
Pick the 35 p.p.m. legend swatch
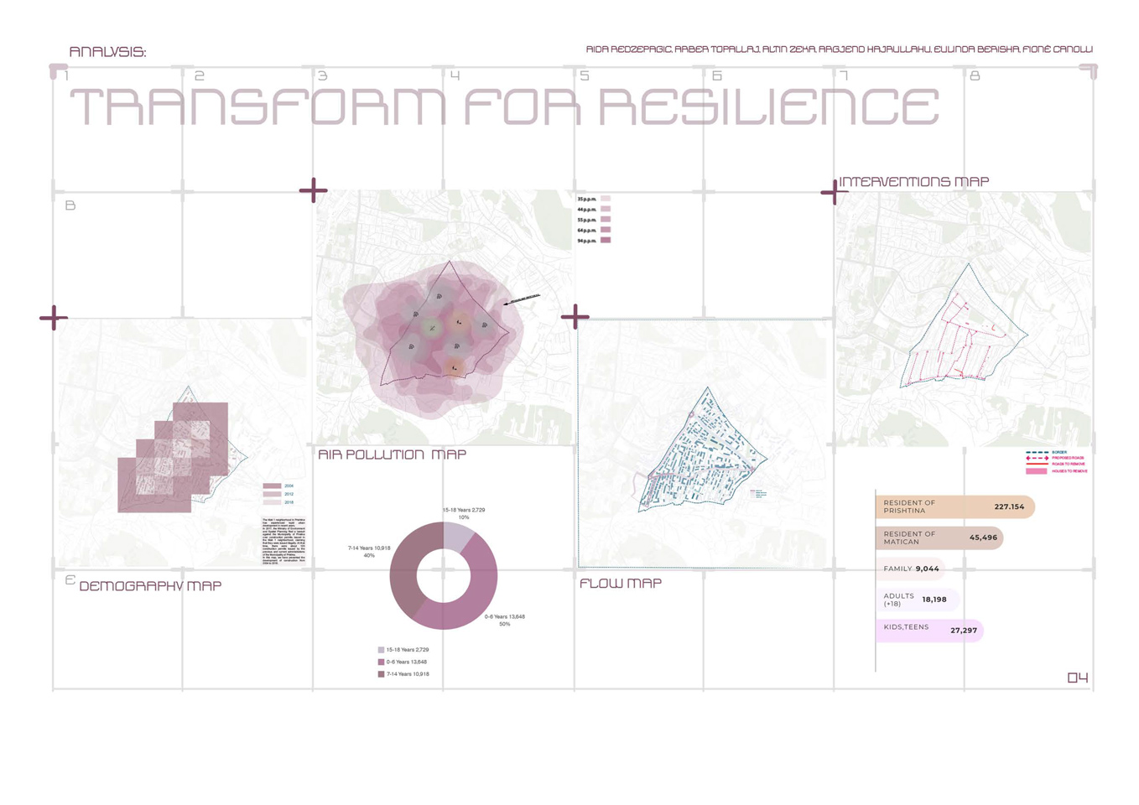[606, 199]
